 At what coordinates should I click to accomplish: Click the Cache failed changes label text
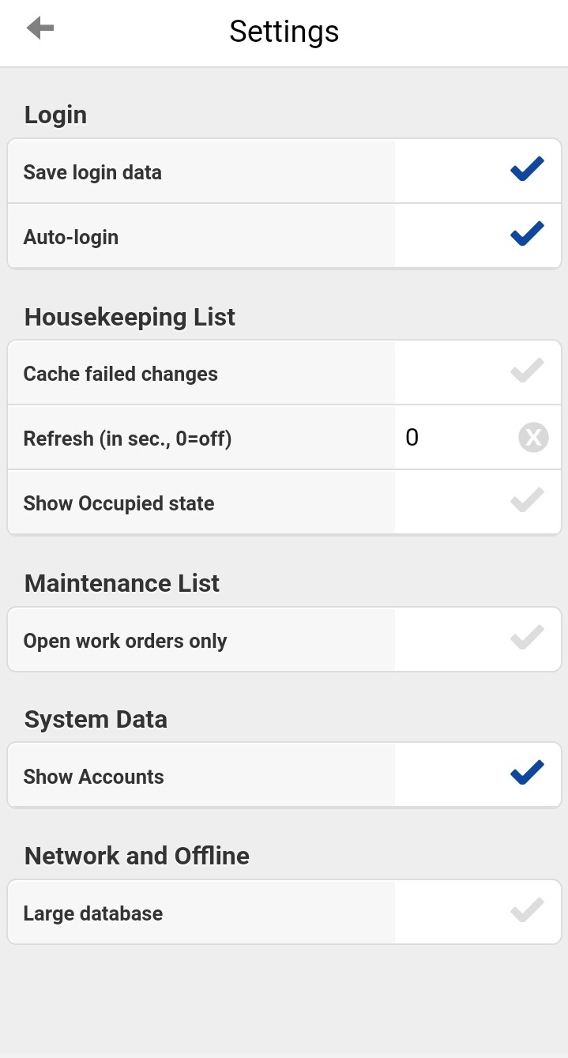click(121, 374)
